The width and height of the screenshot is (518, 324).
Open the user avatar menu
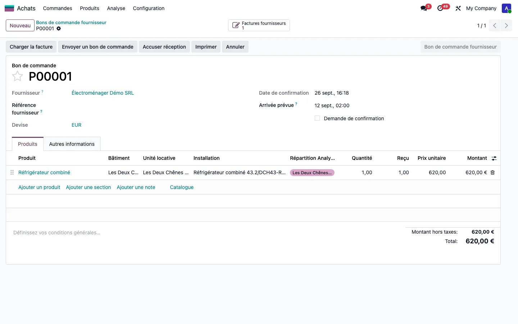pyautogui.click(x=506, y=8)
